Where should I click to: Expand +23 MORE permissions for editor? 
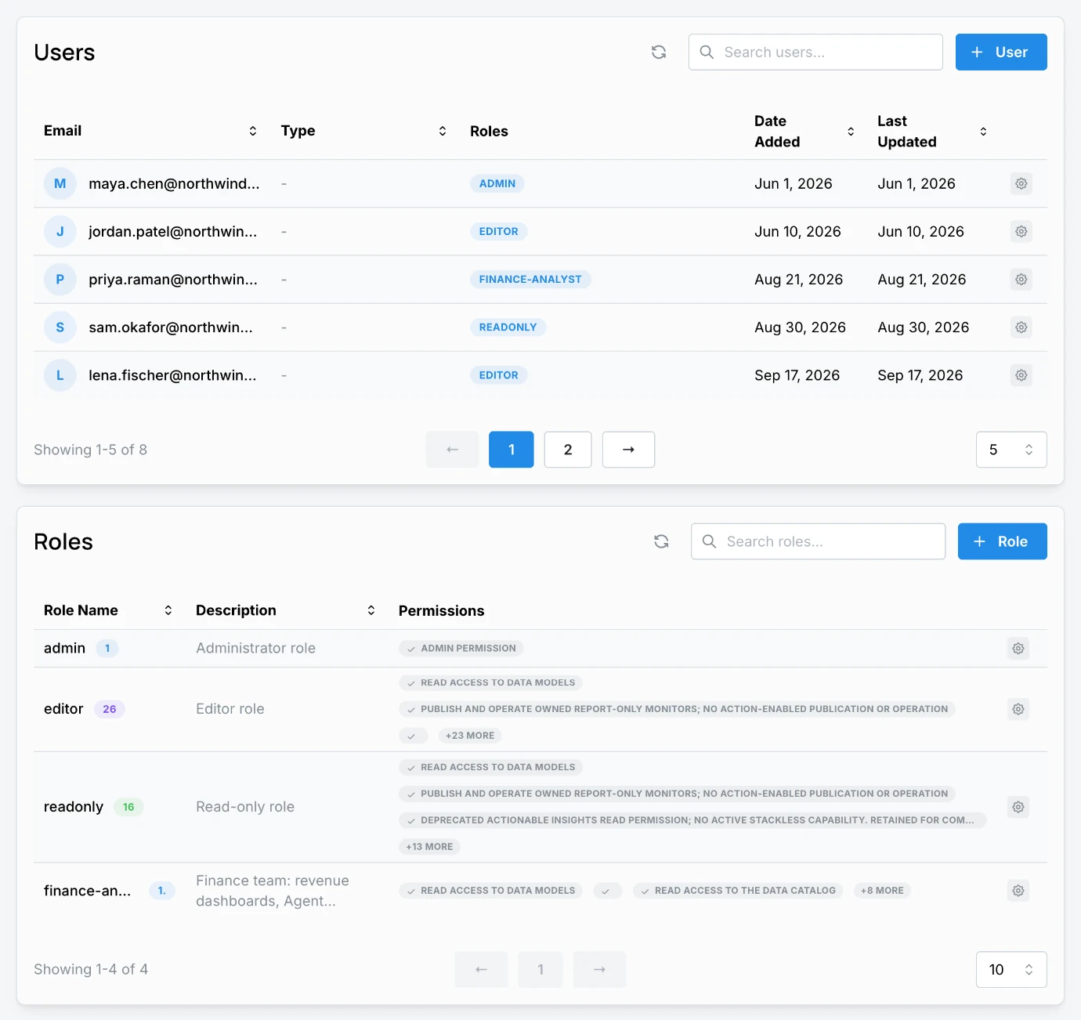[470, 736]
